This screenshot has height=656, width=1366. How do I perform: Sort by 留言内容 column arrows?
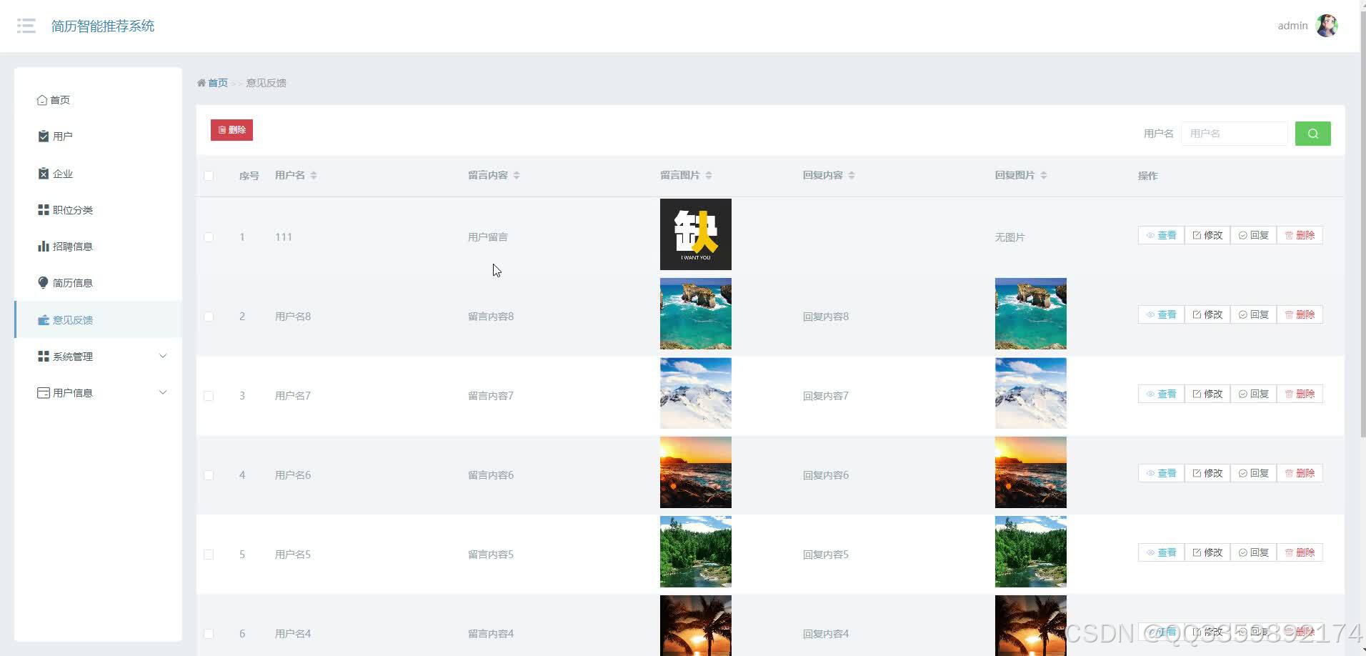517,176
